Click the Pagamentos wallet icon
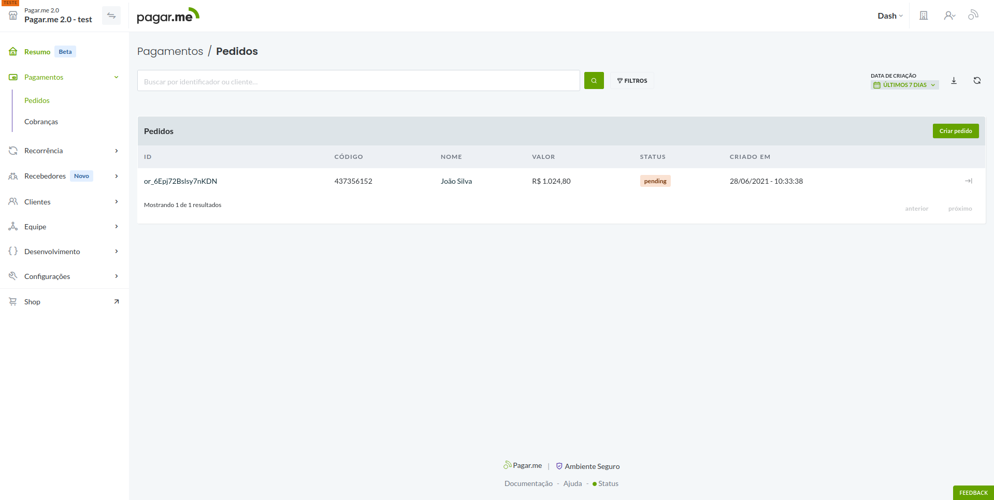The height and width of the screenshot is (500, 994). [13, 77]
